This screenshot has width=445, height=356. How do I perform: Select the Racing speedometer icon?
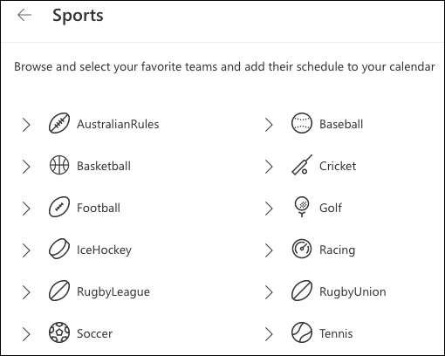(302, 249)
